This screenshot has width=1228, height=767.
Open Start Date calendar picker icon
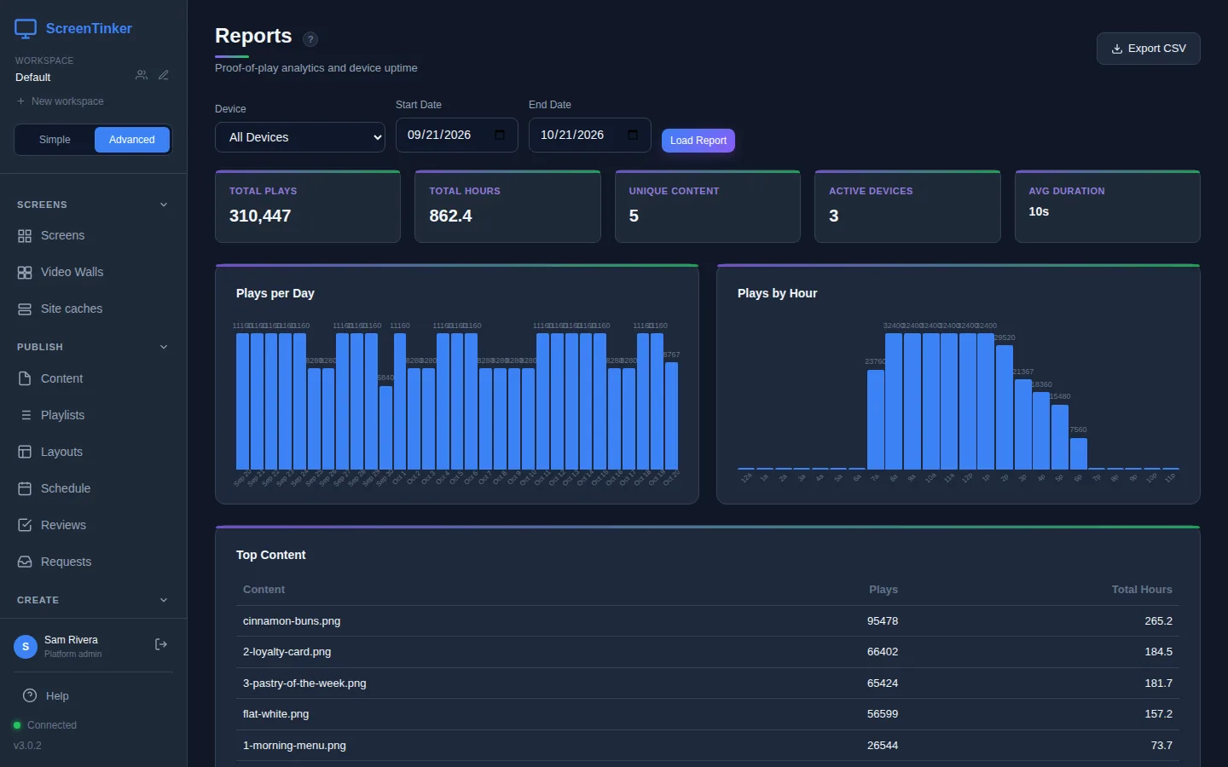pos(500,135)
